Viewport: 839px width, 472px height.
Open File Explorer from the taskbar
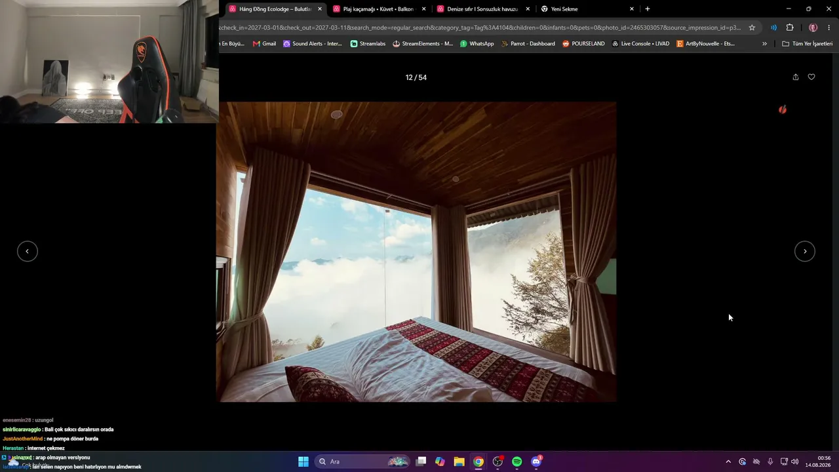click(x=459, y=462)
